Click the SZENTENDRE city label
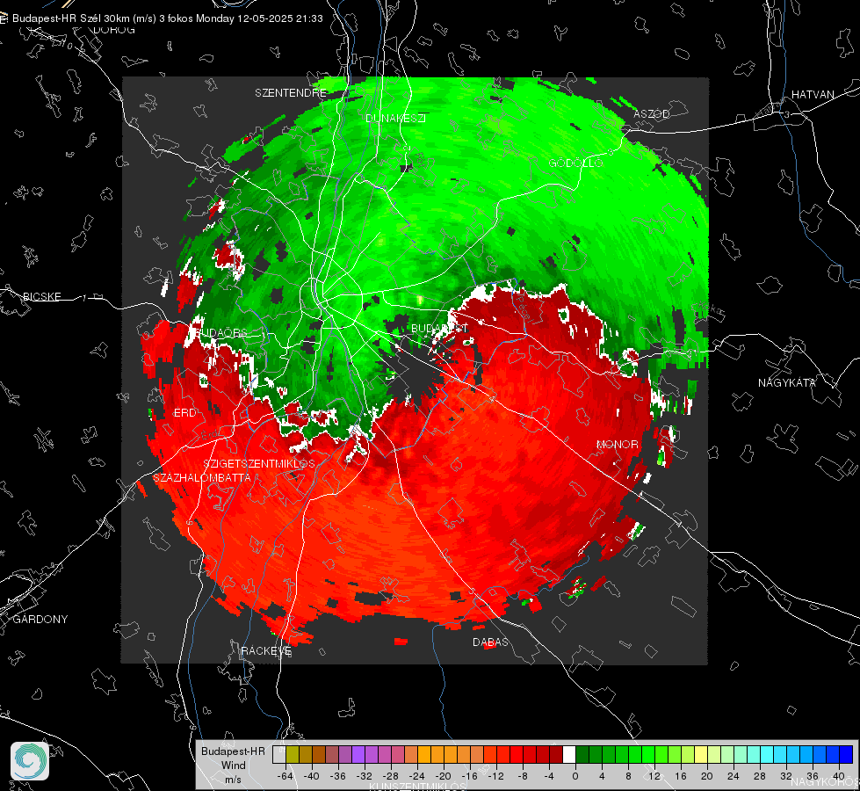The height and width of the screenshot is (791, 860). point(291,93)
